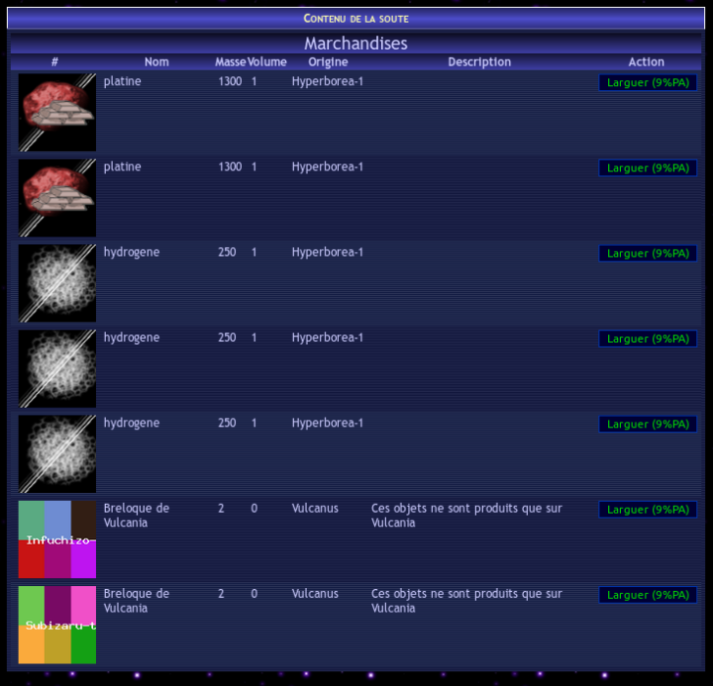The height and width of the screenshot is (686, 713).
Task: Select the Origine column header
Action: point(328,62)
